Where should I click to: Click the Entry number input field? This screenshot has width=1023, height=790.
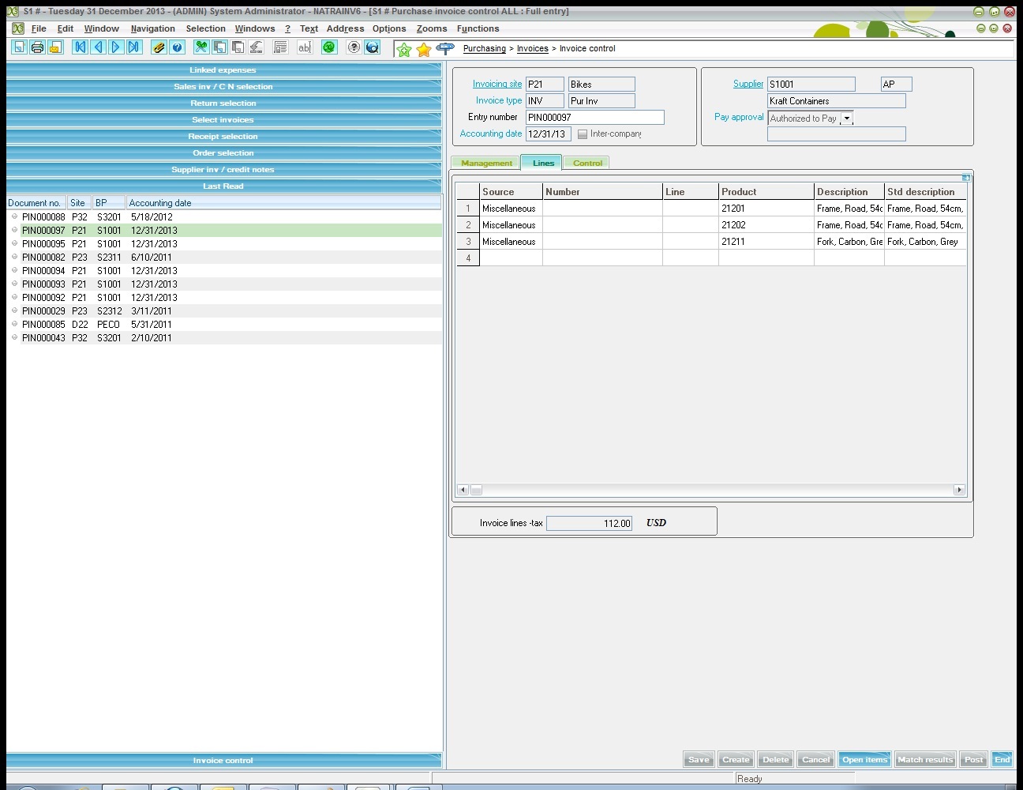point(594,118)
